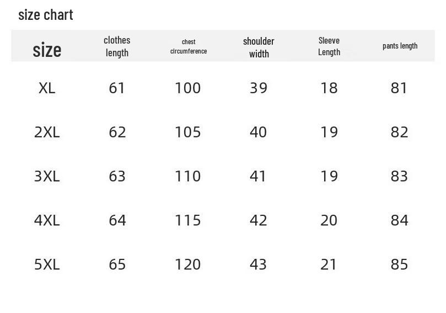Select the "Sleeve Length" header
This screenshot has height=313, width=446.
329,46
